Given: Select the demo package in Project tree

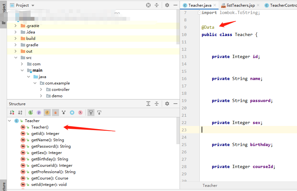Looking at the screenshot, I should [x=57, y=96].
